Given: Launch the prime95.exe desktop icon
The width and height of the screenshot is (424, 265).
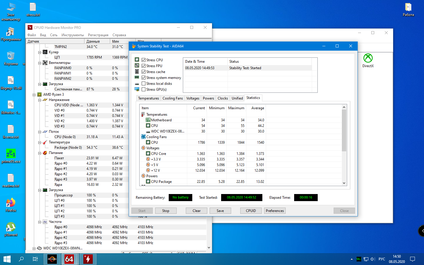Looking at the screenshot, I should [11, 156].
